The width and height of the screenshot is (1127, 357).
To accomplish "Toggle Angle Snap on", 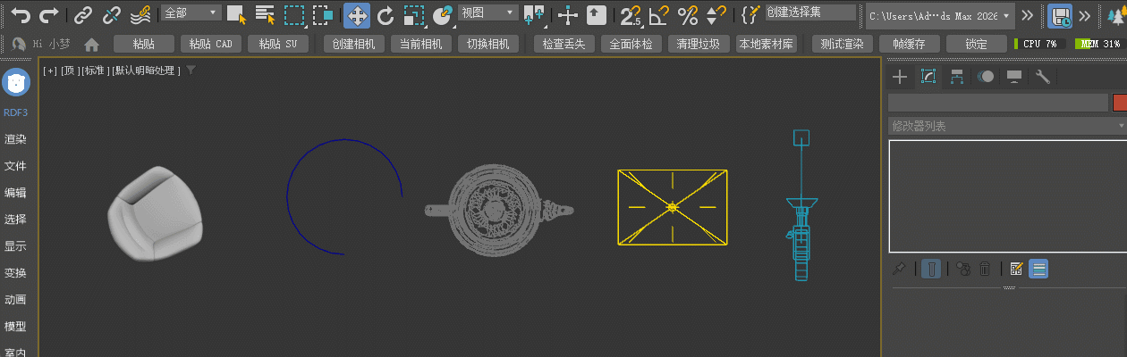I will (659, 15).
